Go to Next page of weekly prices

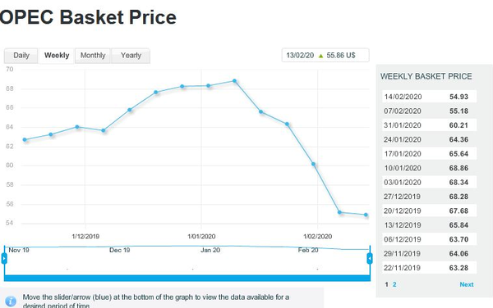(x=466, y=284)
